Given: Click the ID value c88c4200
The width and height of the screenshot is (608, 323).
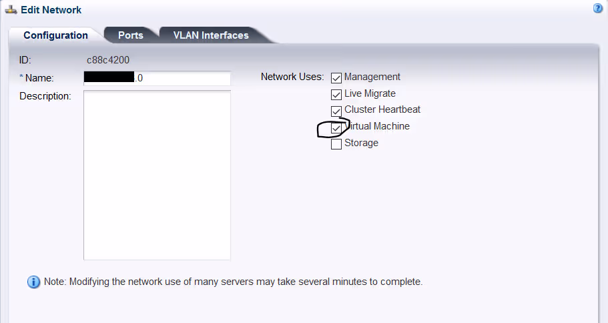Looking at the screenshot, I should (x=108, y=60).
